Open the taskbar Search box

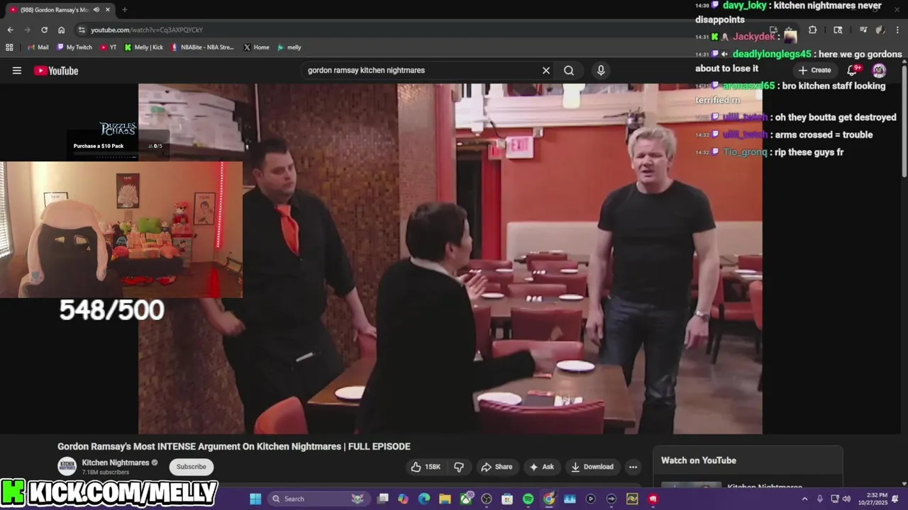point(319,499)
